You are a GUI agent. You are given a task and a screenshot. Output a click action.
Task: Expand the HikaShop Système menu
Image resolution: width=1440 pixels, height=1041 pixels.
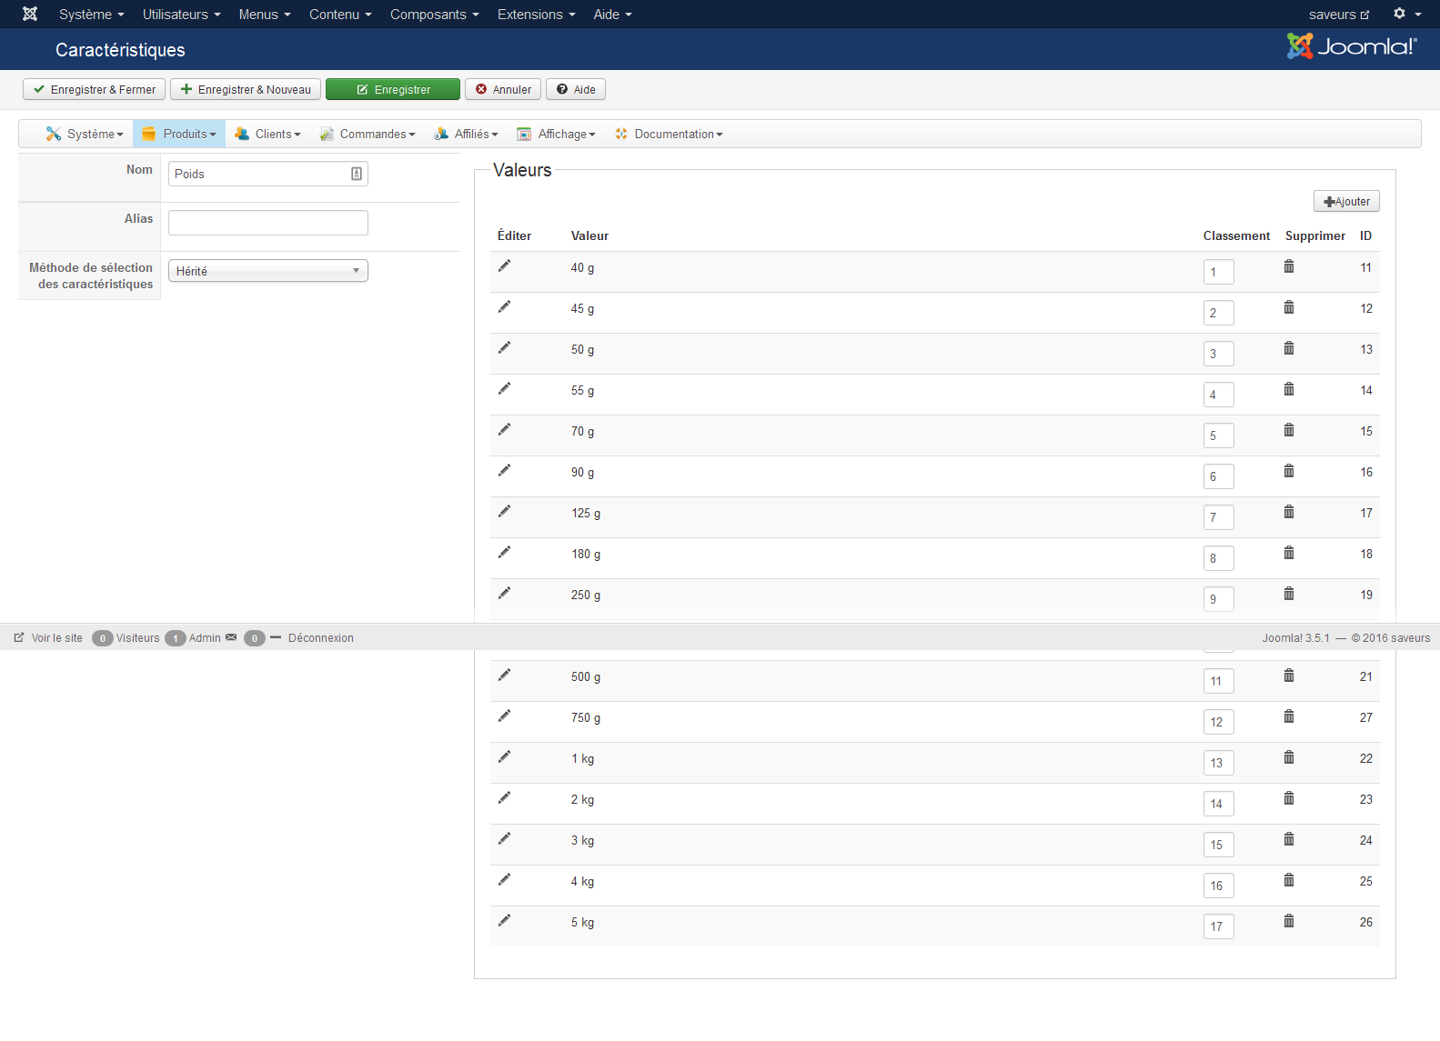85,134
